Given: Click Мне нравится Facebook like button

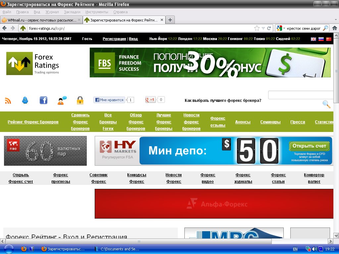Looking at the screenshot, I should tap(109, 100).
